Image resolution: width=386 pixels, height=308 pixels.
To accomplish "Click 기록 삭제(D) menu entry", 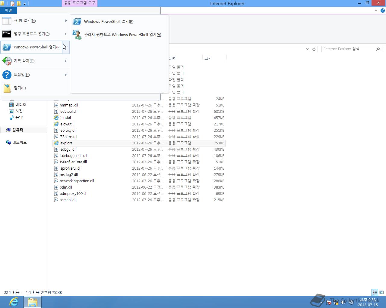I will coord(35,61).
